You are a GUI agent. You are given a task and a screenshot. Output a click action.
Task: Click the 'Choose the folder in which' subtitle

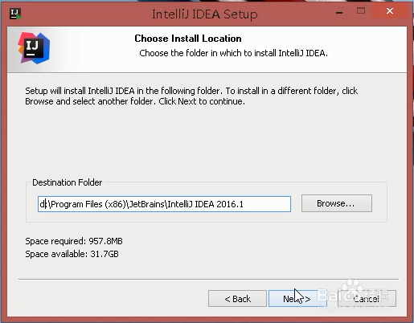(x=233, y=53)
